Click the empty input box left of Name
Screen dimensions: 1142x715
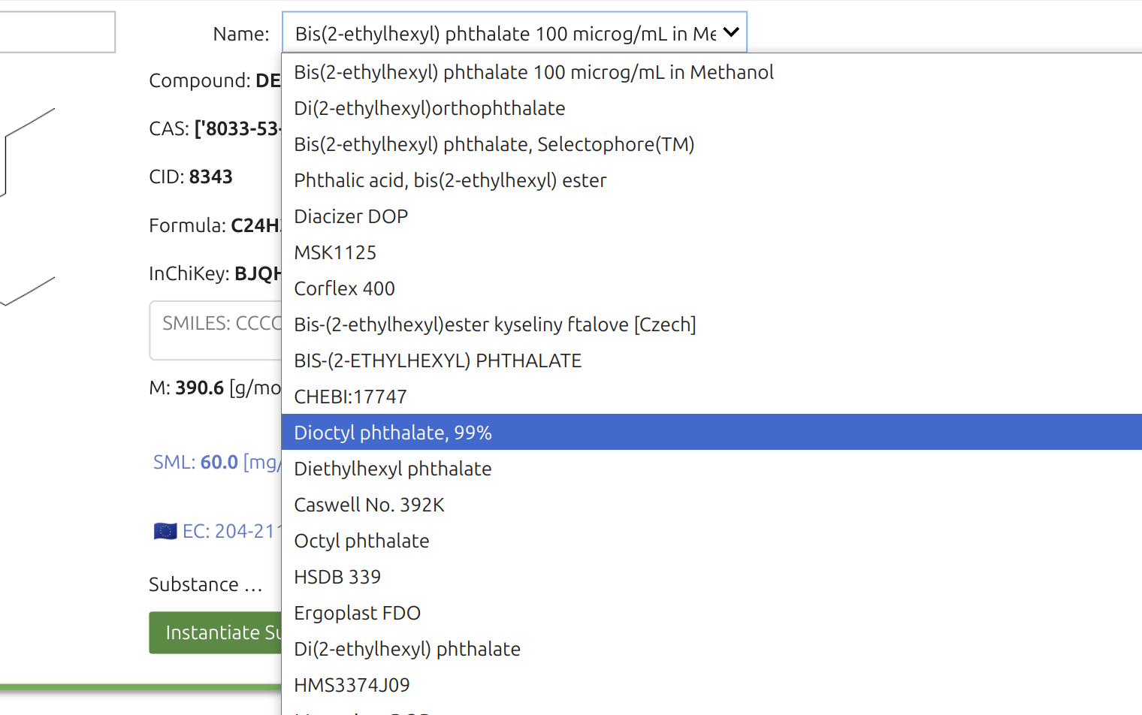click(x=57, y=32)
